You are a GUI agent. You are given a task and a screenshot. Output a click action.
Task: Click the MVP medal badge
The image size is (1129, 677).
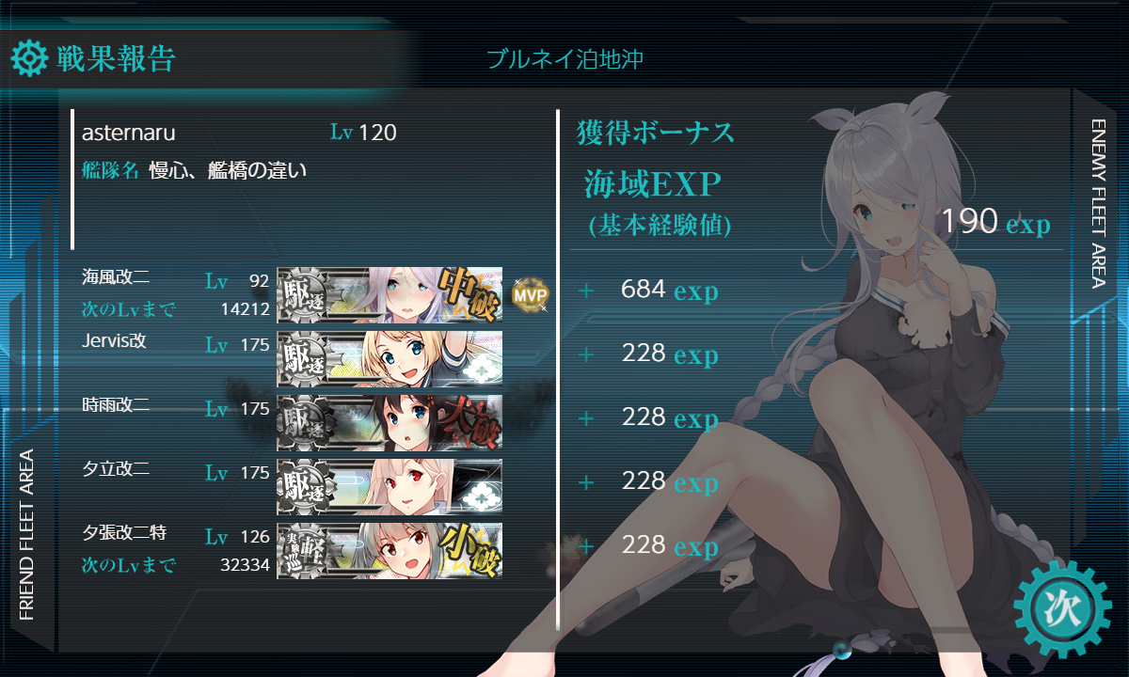530,295
